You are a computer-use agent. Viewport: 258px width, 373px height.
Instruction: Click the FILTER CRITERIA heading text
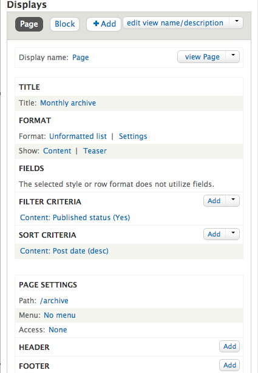pyautogui.click(x=50, y=202)
